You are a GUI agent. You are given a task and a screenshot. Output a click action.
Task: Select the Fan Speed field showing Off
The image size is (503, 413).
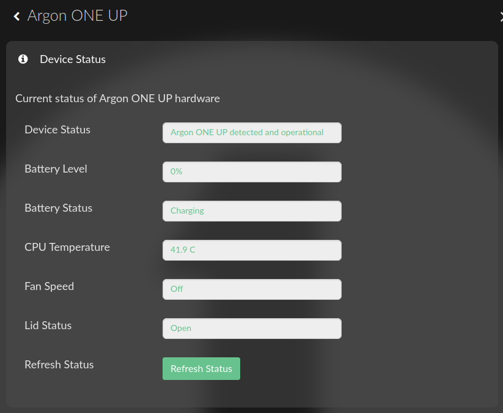[252, 289]
